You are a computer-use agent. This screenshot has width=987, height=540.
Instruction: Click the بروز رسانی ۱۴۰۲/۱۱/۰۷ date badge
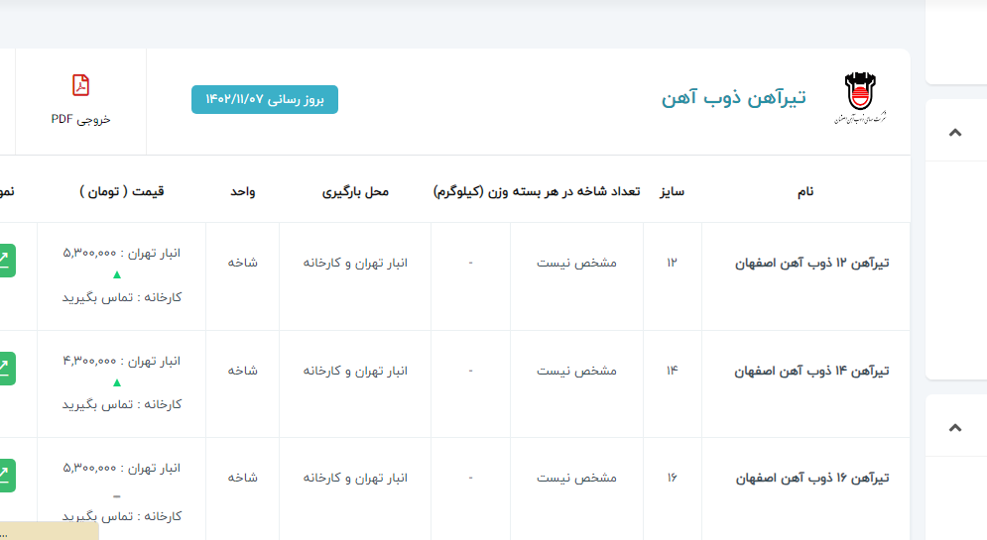coord(265,100)
